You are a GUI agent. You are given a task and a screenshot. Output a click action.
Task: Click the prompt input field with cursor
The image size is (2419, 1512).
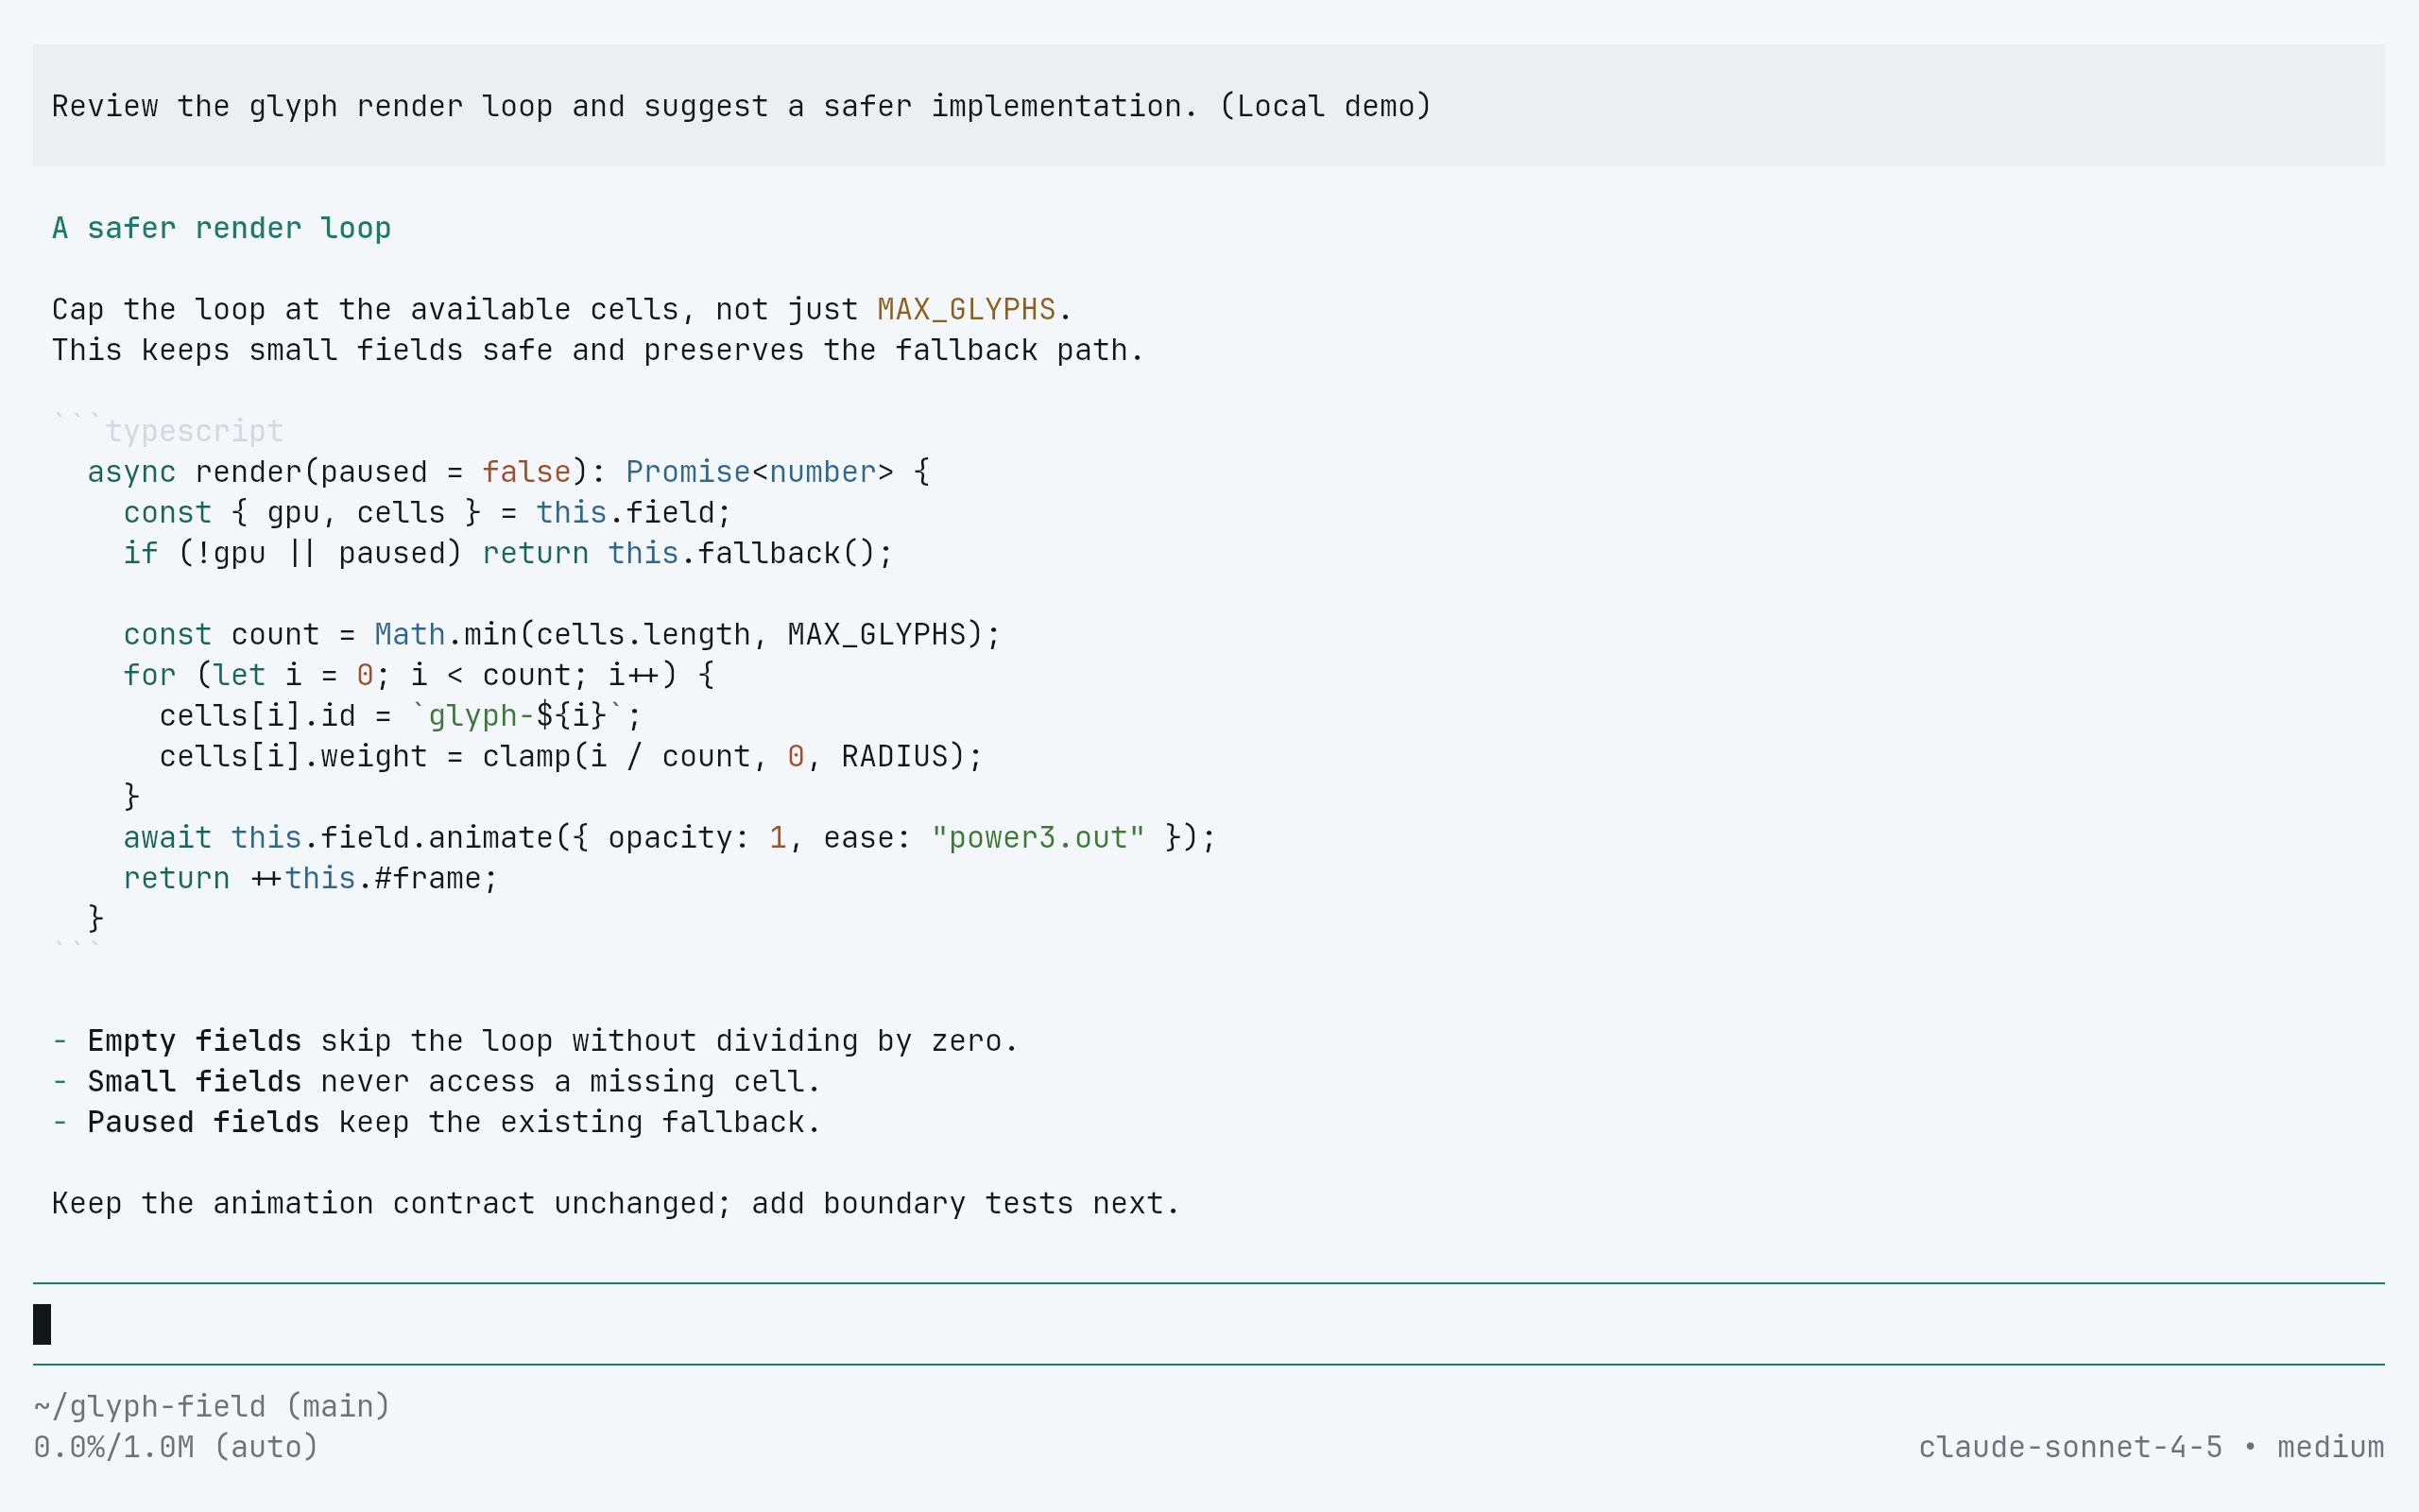coord(1209,1324)
